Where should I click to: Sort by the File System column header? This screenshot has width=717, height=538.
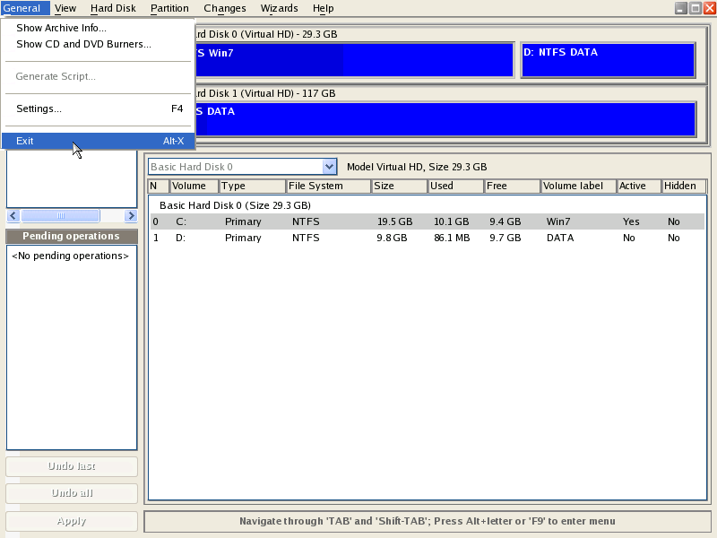click(x=328, y=187)
